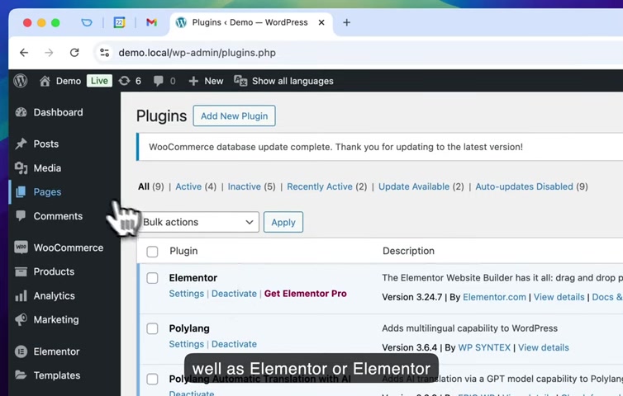Check the Elementor plugin checkbox

pyautogui.click(x=152, y=278)
